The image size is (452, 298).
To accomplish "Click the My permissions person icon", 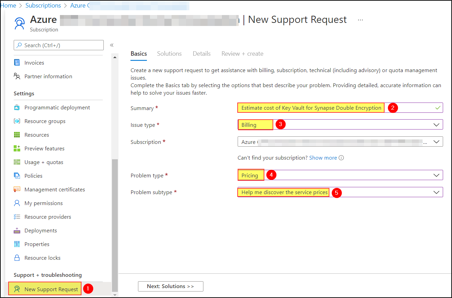I will [x=17, y=203].
